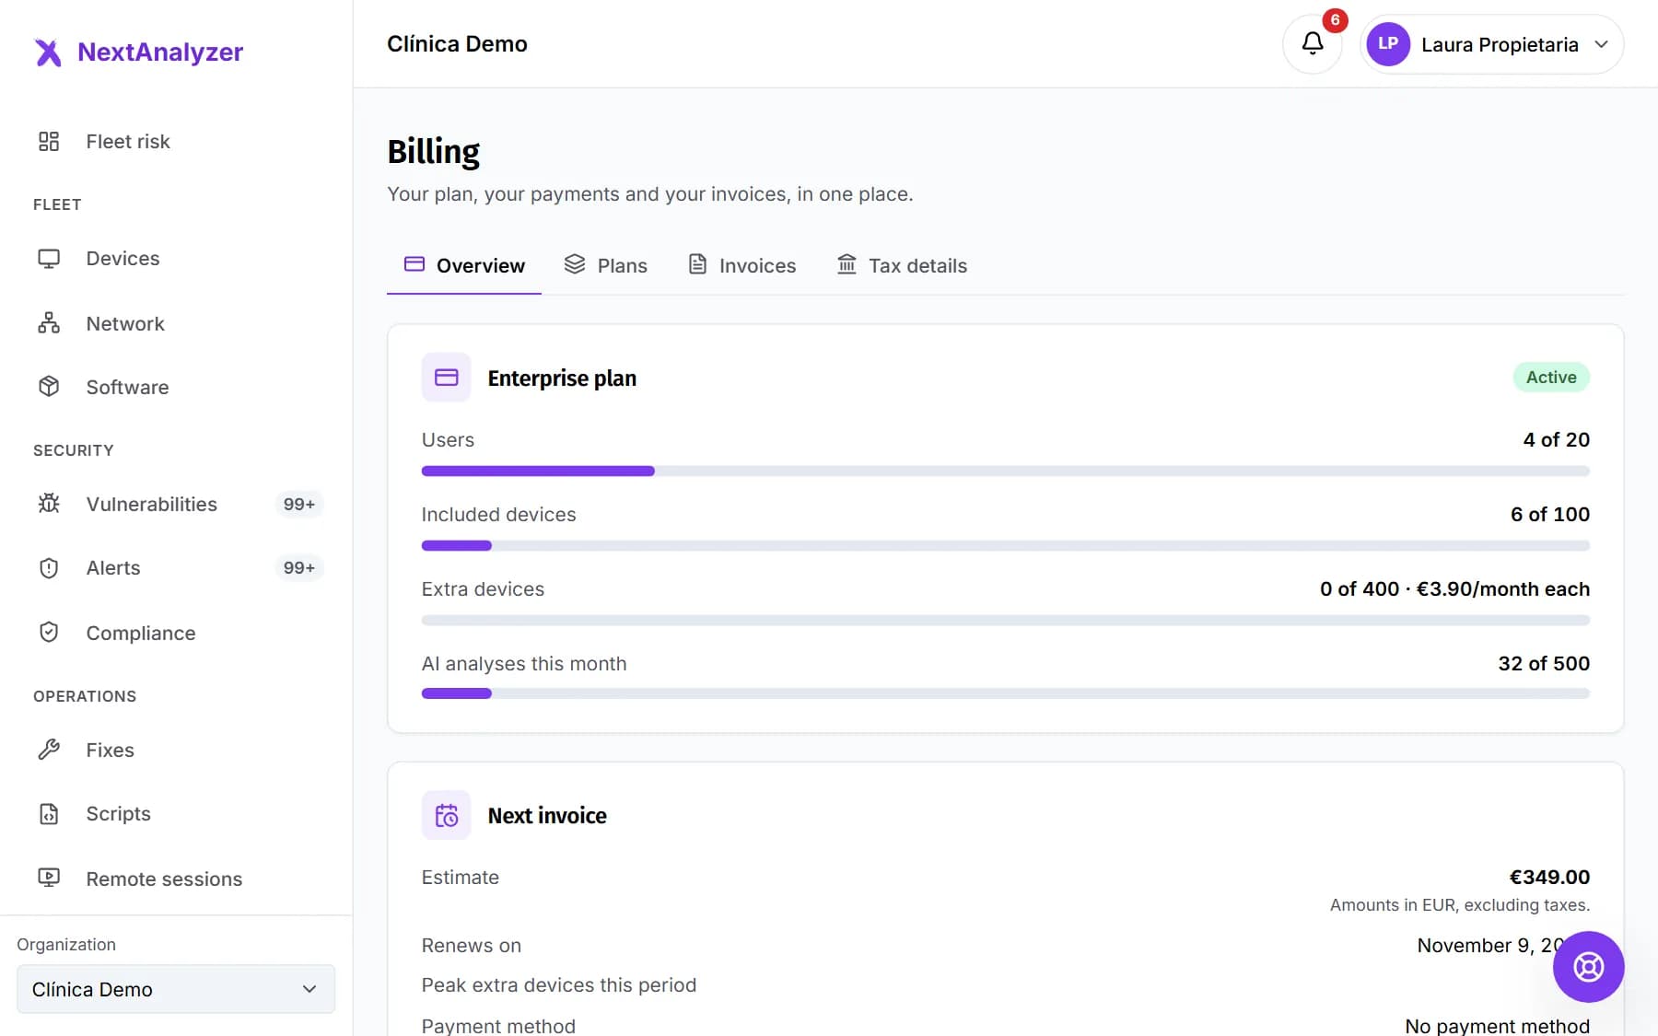Open the Invoices tab
The width and height of the screenshot is (1658, 1036).
click(x=742, y=266)
